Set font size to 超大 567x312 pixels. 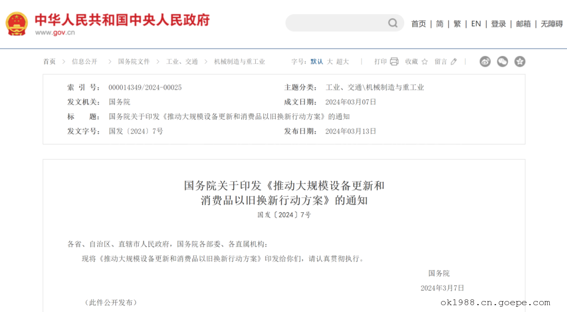point(343,61)
